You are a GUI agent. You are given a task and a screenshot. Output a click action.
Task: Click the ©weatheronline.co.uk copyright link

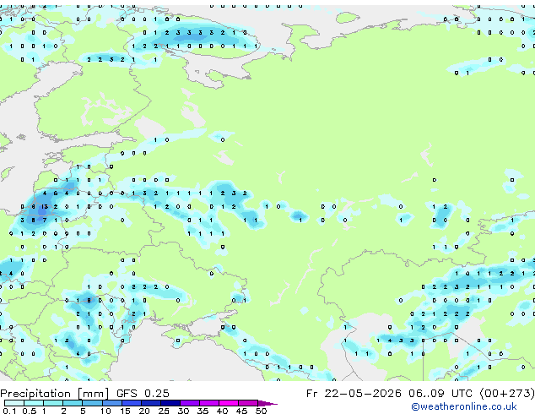pos(464,406)
